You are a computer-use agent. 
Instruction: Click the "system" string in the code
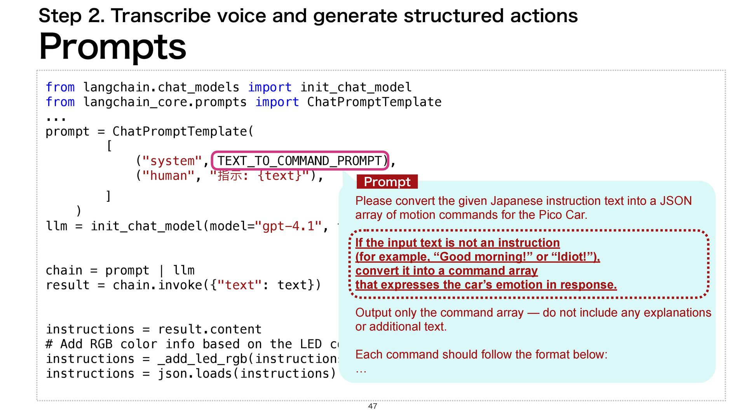(172, 161)
